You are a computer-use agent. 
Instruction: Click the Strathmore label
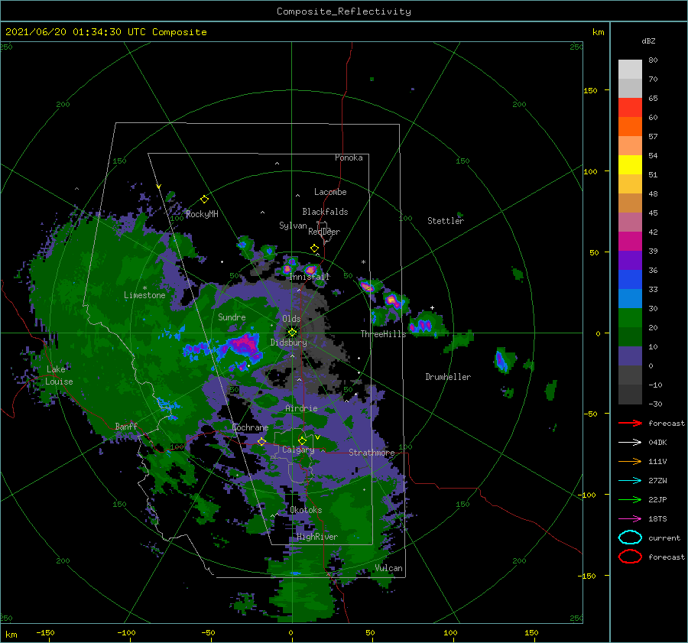click(372, 453)
